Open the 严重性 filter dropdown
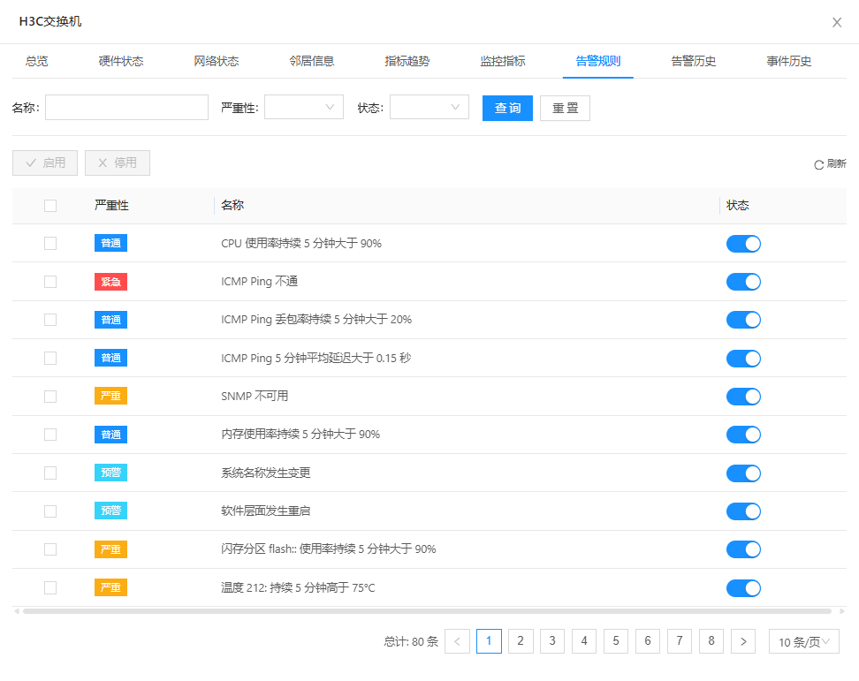 [x=304, y=108]
